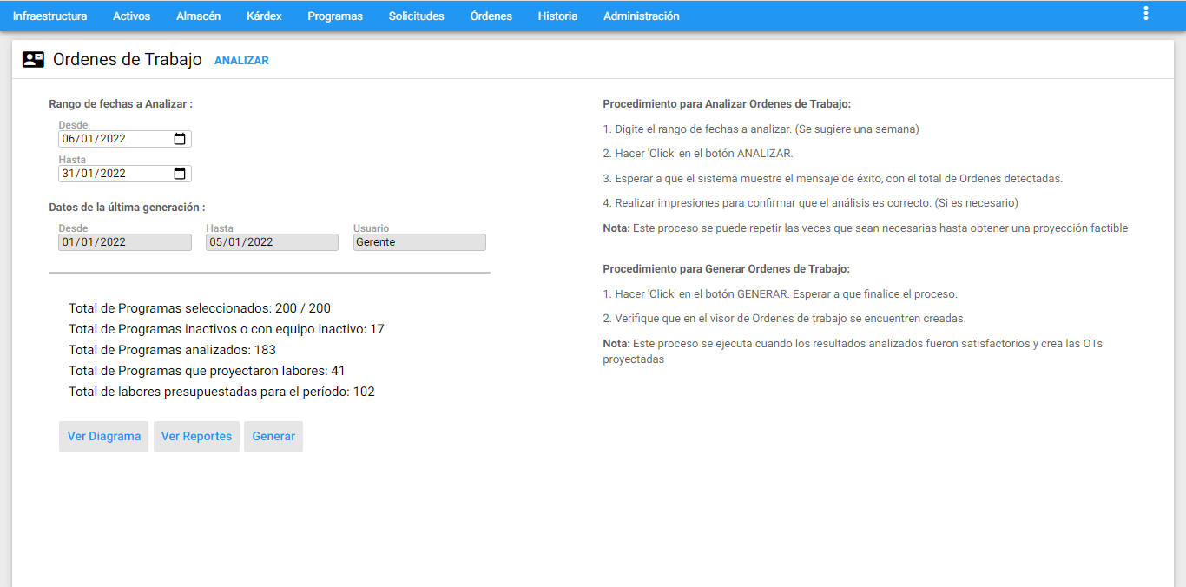
Task: Click 'Total de Programas inactivos o con equipo inactivo: 17'
Action: 227,329
